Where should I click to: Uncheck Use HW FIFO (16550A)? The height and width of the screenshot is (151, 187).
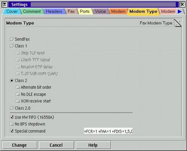click(x=12, y=117)
